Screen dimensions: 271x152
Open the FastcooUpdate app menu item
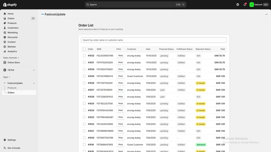[x=19, y=83]
